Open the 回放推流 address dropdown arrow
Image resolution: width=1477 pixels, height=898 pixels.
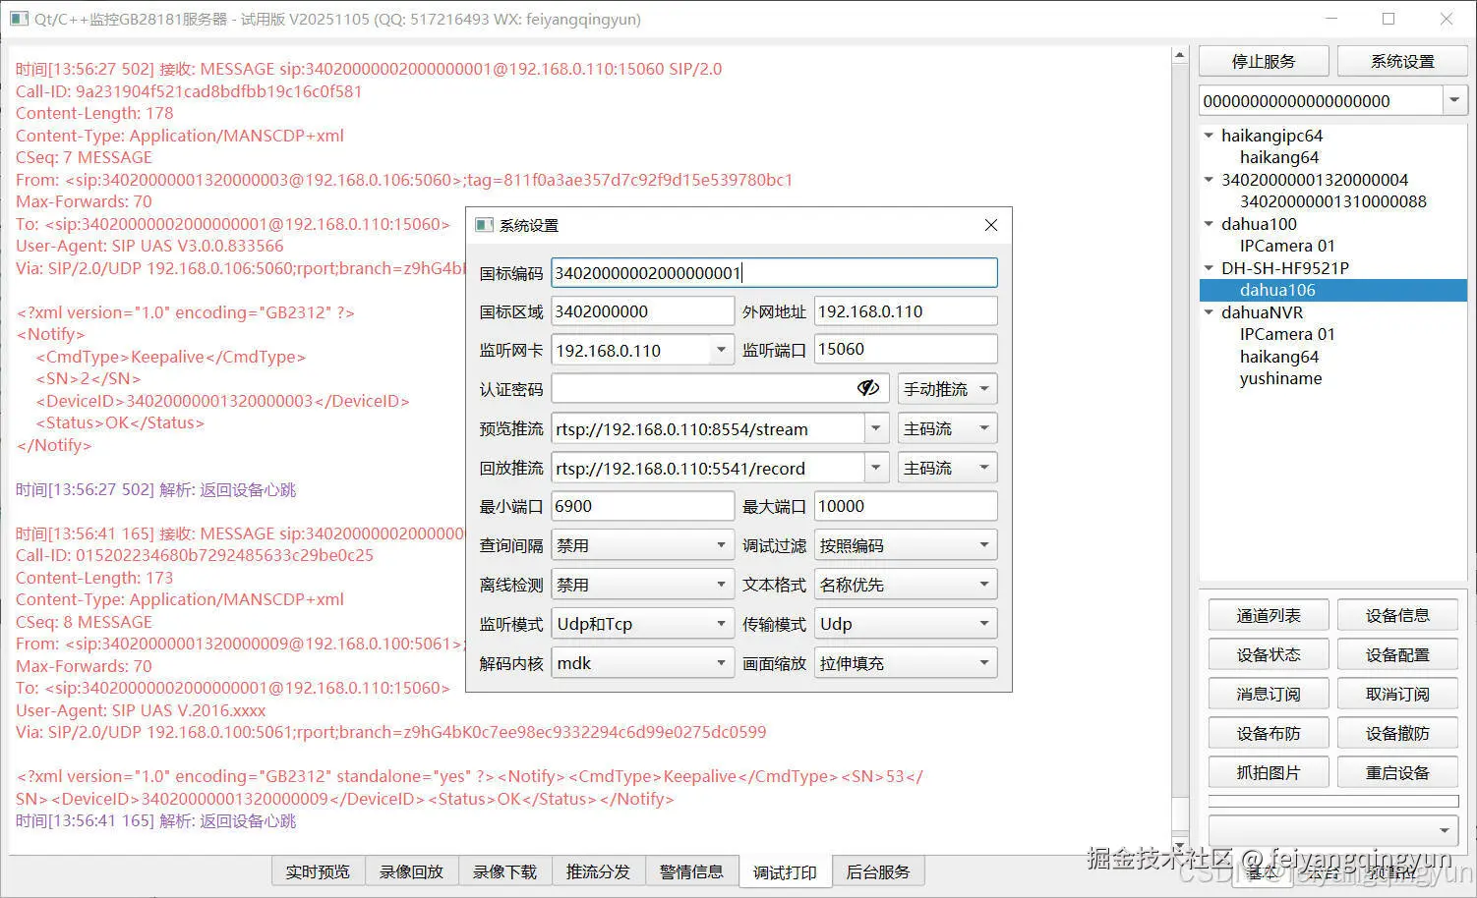pos(875,468)
